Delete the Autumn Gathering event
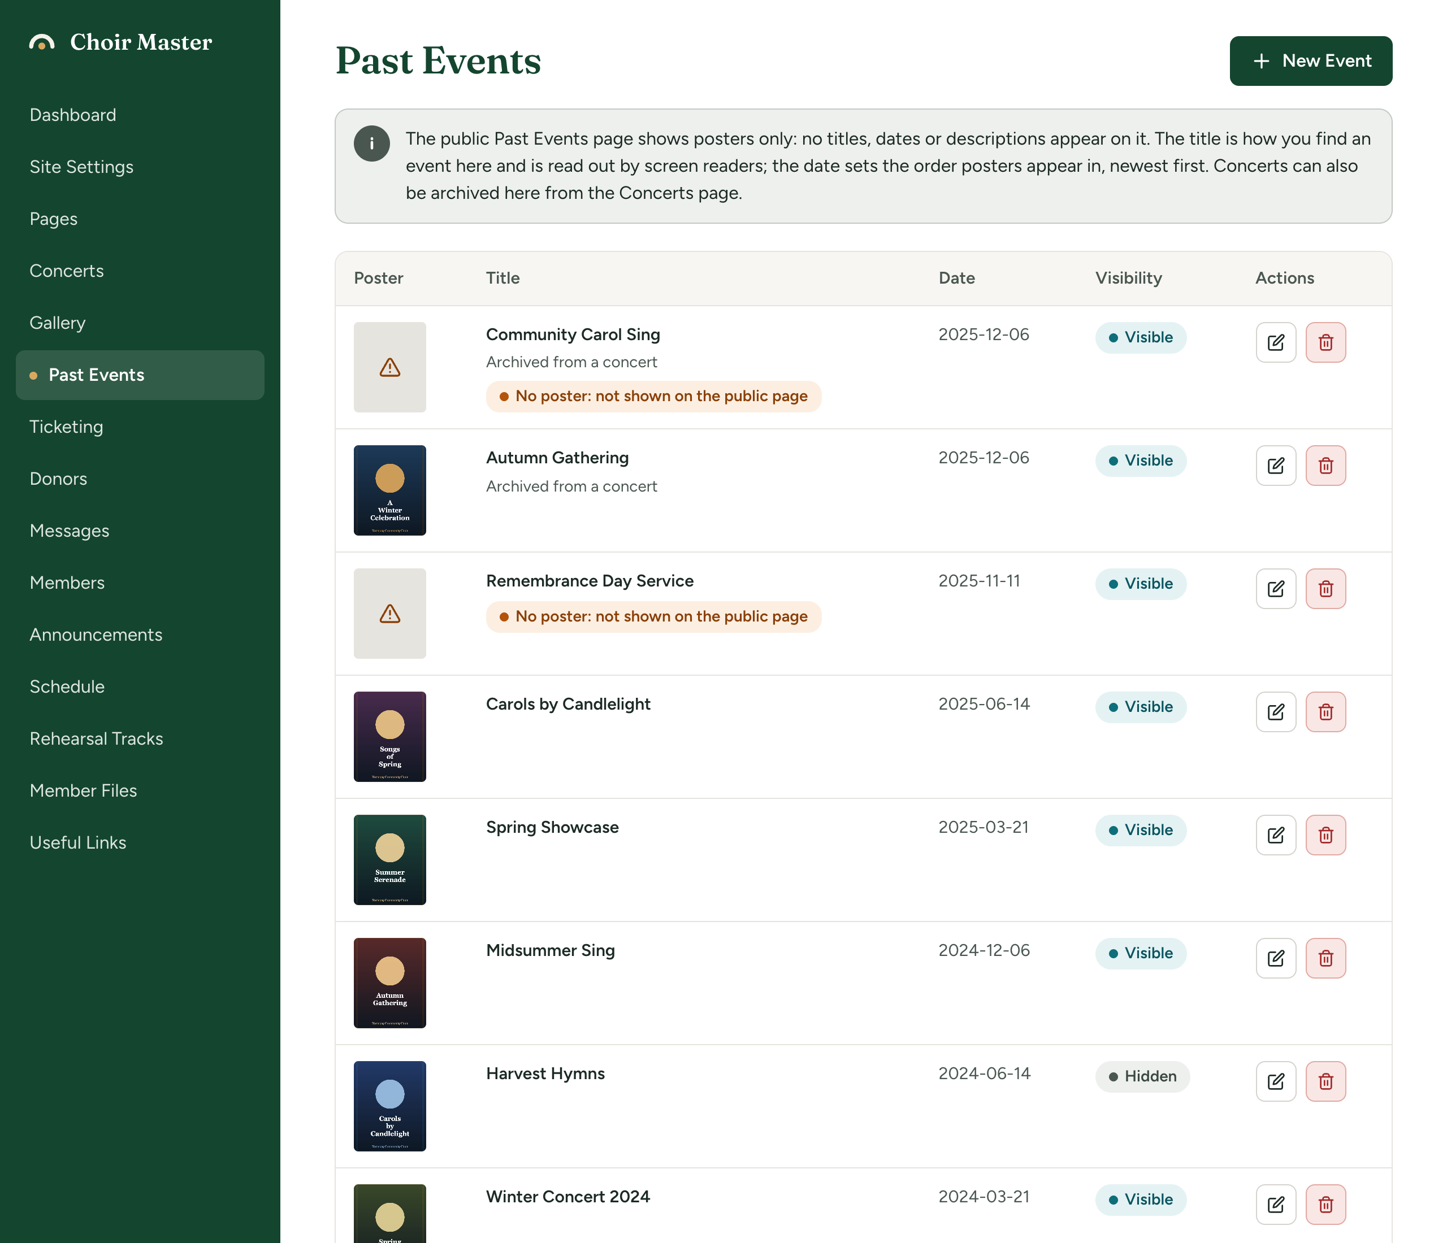 [1325, 466]
